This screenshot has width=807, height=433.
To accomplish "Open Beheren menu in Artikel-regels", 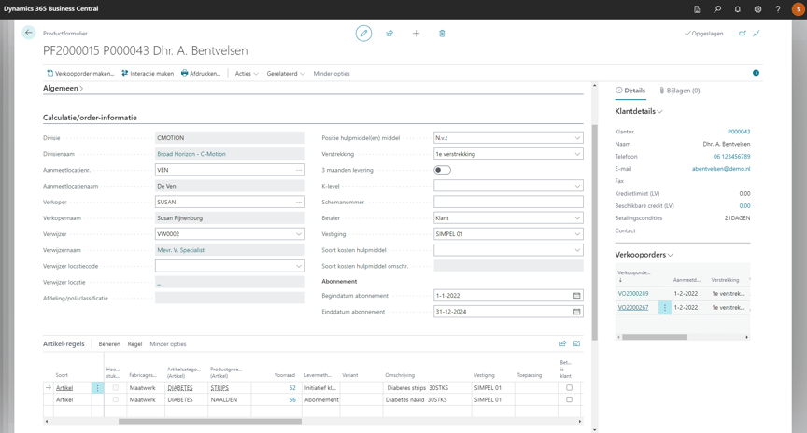I will (109, 344).
